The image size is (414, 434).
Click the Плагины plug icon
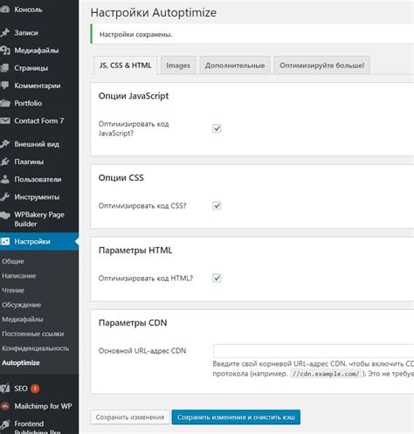pos(5,162)
